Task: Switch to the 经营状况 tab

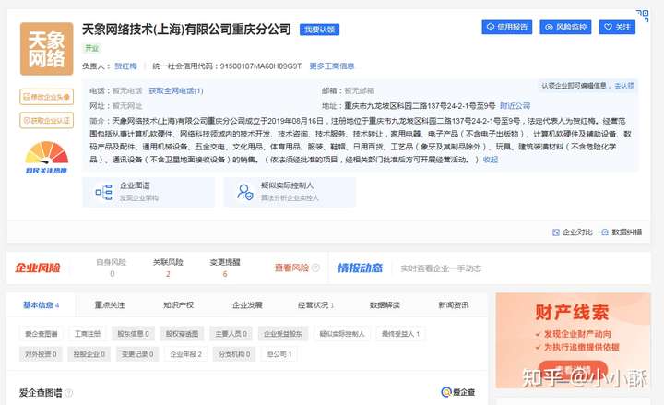Action: point(315,305)
